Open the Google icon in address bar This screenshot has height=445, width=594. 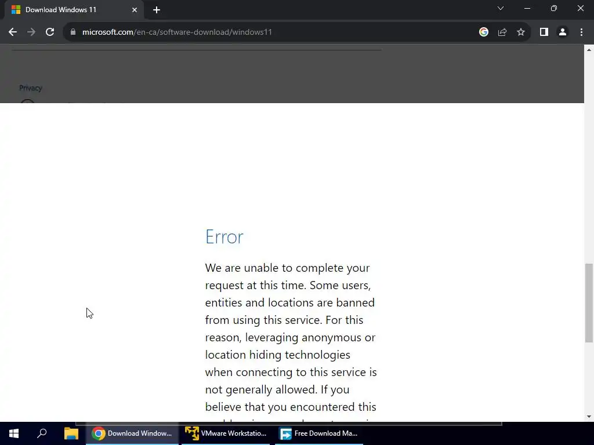click(x=483, y=32)
